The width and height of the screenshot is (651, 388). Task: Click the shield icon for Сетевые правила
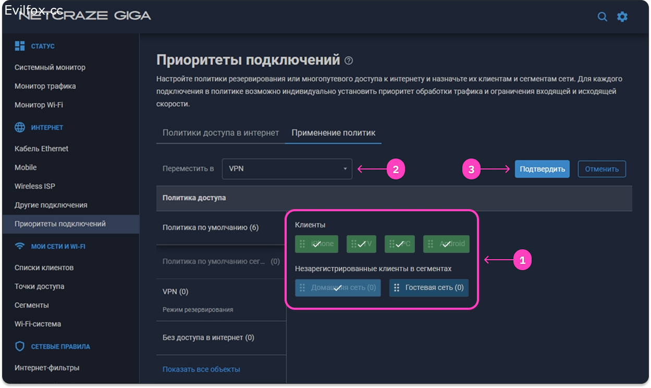20,346
